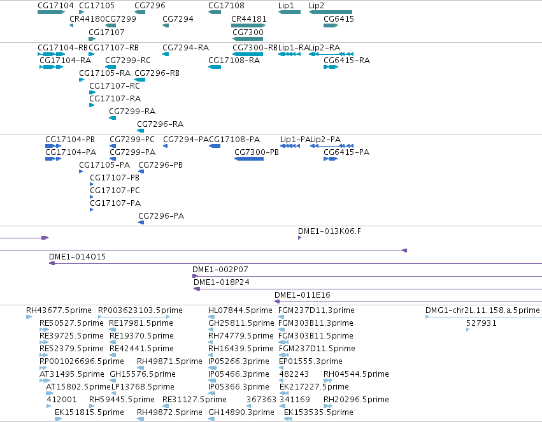This screenshot has height=422, width=542.
Task: Click the CG7299 gene label
Action: pyautogui.click(x=120, y=19)
